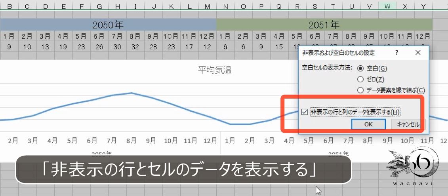The width and height of the screenshot is (448, 196).
Task: Click the cell with value 10
Action: [x=27, y=47]
